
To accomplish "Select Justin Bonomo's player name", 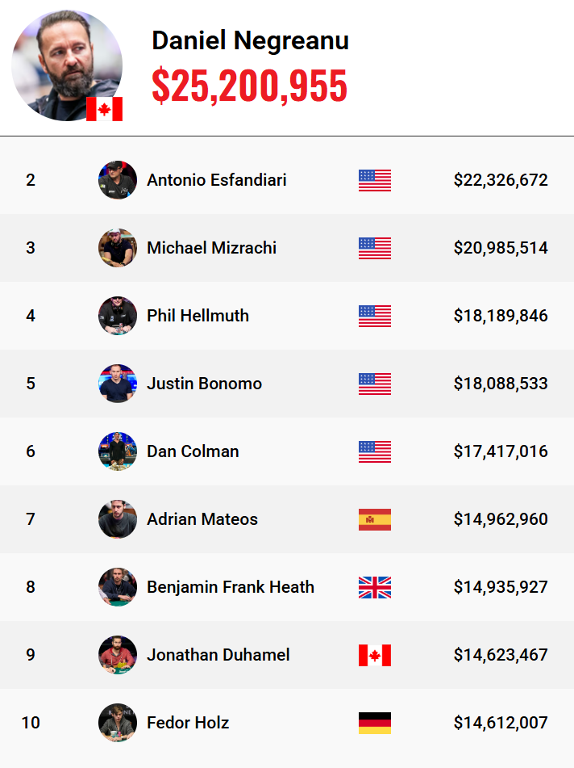I will click(204, 384).
